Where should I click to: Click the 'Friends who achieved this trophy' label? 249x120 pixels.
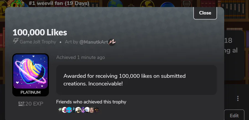(91, 102)
